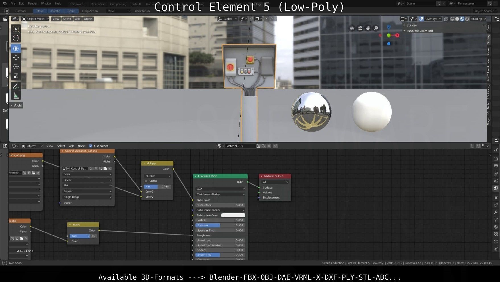Viewport: 500px width, 282px height.
Task: Open the viewport View menu
Action: pos(56,19)
